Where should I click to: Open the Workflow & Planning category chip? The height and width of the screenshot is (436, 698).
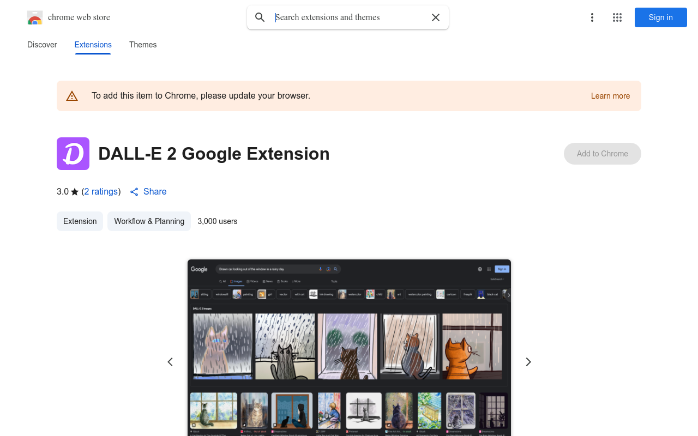(x=149, y=221)
